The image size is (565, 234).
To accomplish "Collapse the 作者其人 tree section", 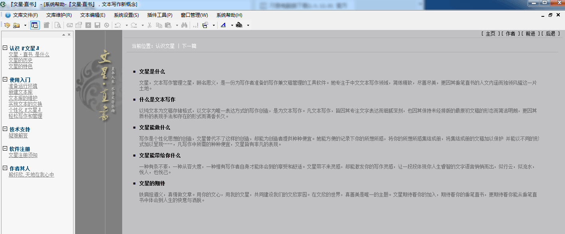I will 5,168.
